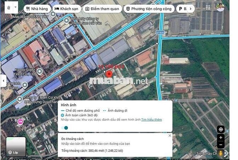This screenshot has height=160, width=238.
Task: Click the Đ. Số 1 street label
Action: 173,100
